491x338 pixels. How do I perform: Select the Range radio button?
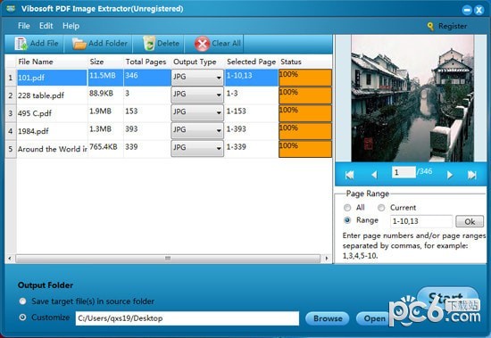(x=347, y=220)
